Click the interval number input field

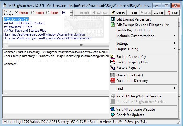tap(65, 13)
